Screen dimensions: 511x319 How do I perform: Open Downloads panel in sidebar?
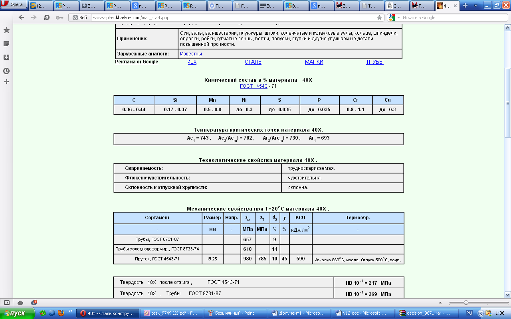pyautogui.click(x=6, y=57)
